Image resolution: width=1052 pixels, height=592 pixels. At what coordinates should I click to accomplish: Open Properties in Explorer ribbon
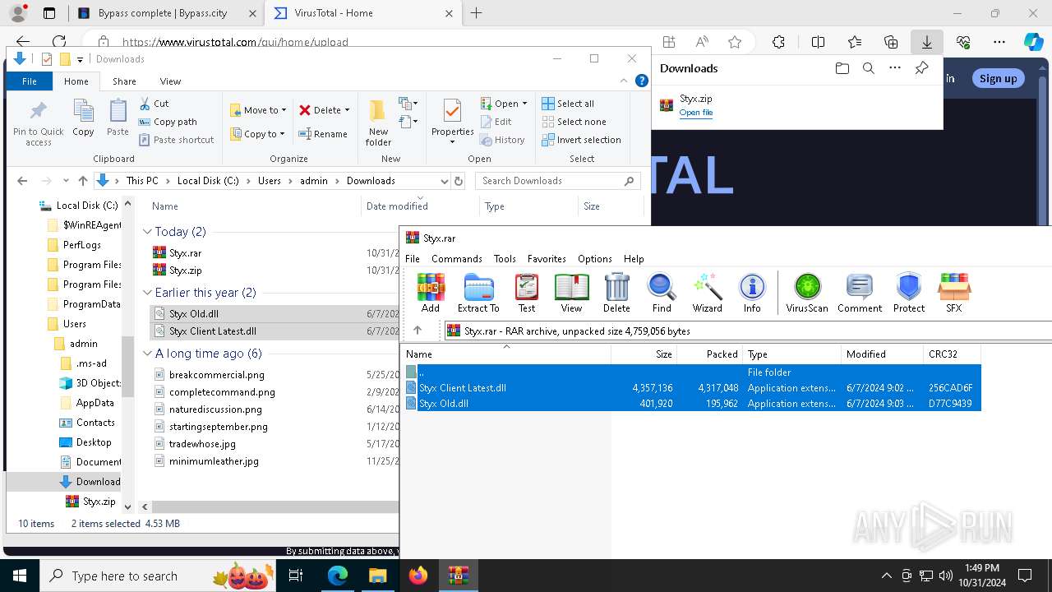tap(453, 122)
